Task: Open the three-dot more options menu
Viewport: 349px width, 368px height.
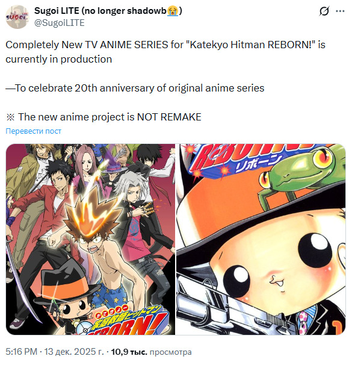Action: [340, 11]
